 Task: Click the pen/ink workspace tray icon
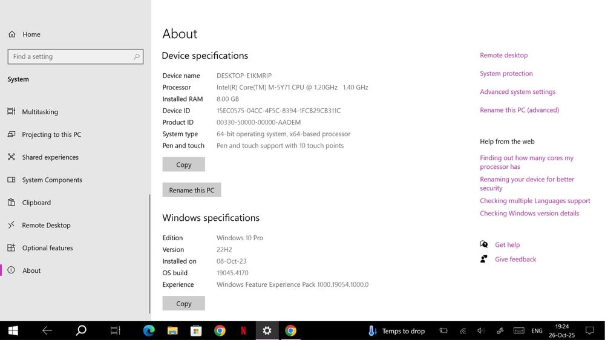coord(500,331)
